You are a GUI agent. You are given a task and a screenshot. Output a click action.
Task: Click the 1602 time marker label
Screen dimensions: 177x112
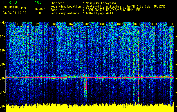click(35, 24)
